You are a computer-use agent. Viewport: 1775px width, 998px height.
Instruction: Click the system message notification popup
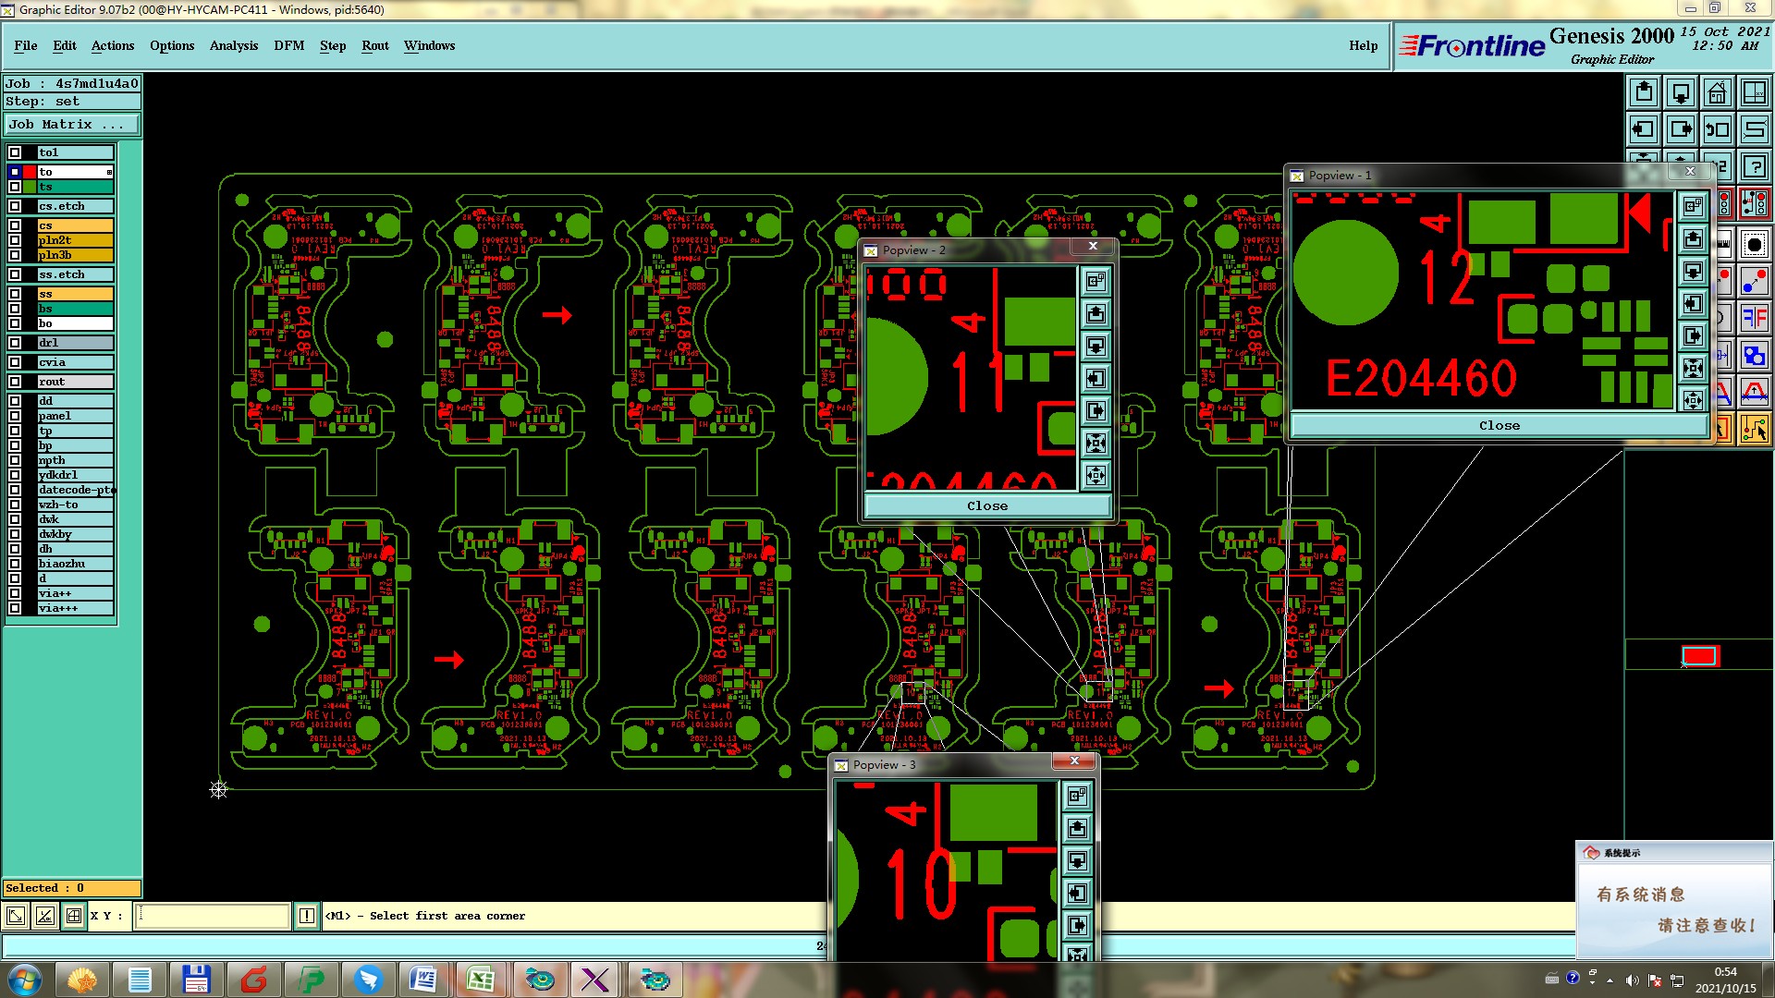(1674, 900)
